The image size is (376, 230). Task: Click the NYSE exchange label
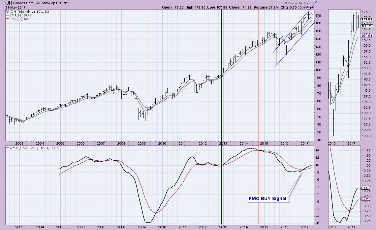tap(68, 3)
